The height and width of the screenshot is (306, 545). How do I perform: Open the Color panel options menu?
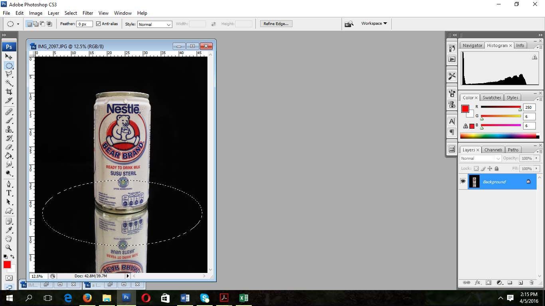coord(540,99)
